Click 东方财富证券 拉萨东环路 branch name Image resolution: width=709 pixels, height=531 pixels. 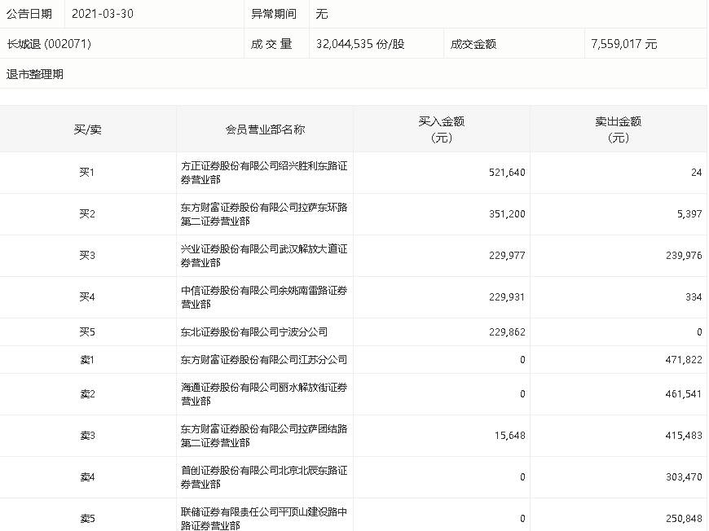click(x=264, y=214)
